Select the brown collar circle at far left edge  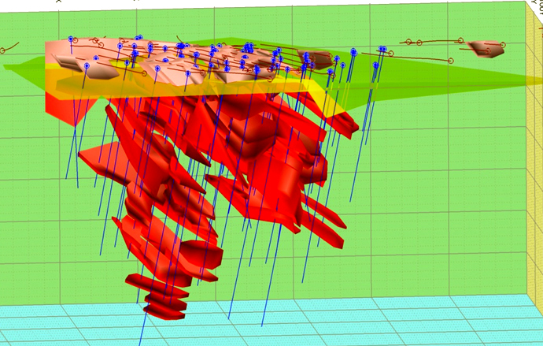[x=3, y=50]
